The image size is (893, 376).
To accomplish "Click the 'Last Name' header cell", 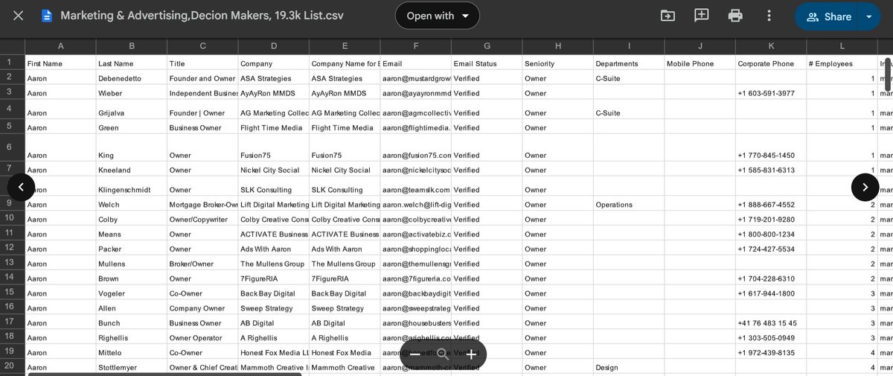I will (x=132, y=63).
